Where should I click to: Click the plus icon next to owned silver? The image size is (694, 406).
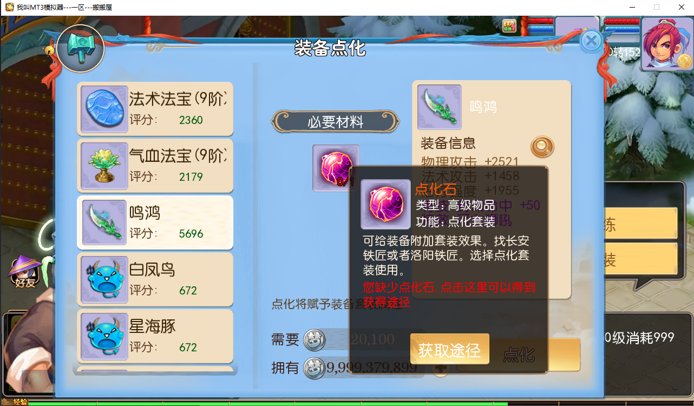click(441, 369)
